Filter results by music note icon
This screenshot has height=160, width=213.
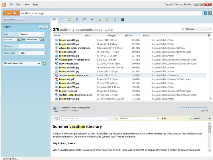coord(115,20)
